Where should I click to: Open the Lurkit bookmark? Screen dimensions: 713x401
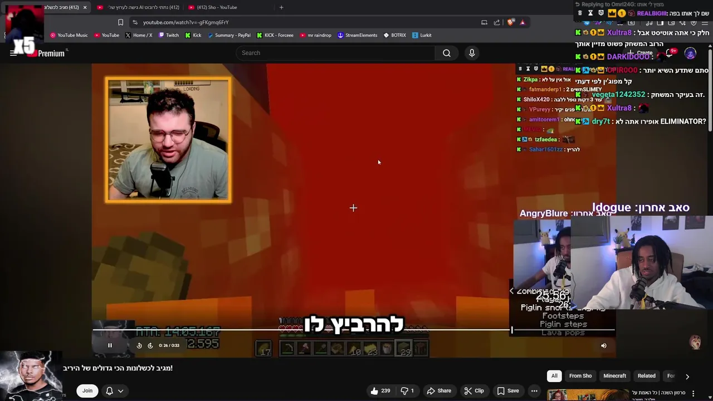point(422,35)
